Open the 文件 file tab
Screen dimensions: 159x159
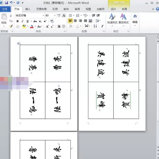[x=5, y=9]
